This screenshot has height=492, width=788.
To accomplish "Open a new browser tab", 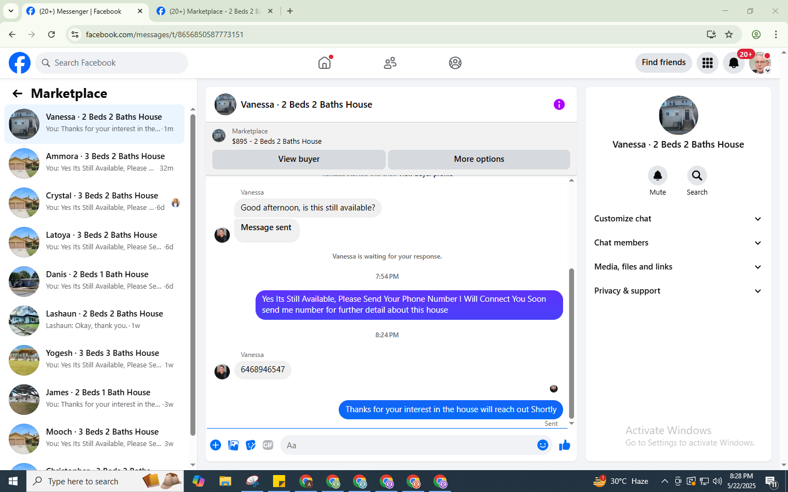I will click(290, 11).
